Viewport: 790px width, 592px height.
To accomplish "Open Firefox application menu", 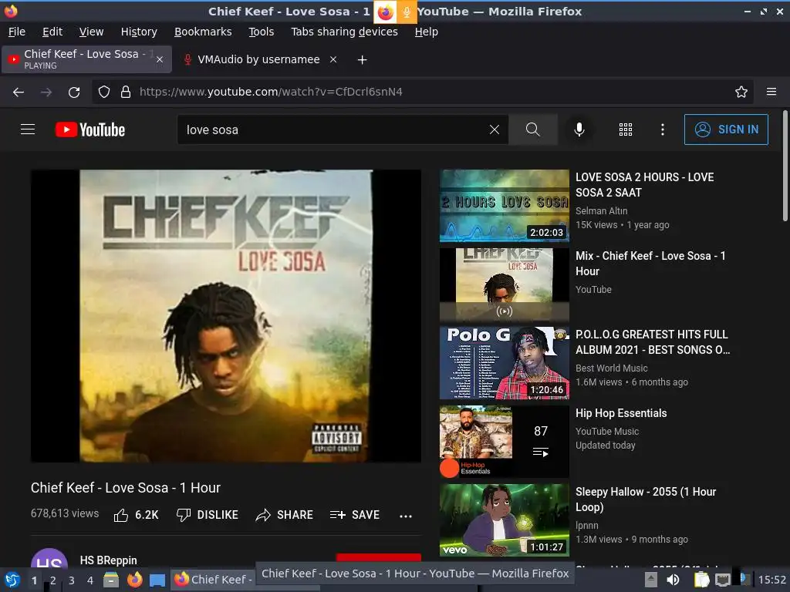I will [771, 92].
